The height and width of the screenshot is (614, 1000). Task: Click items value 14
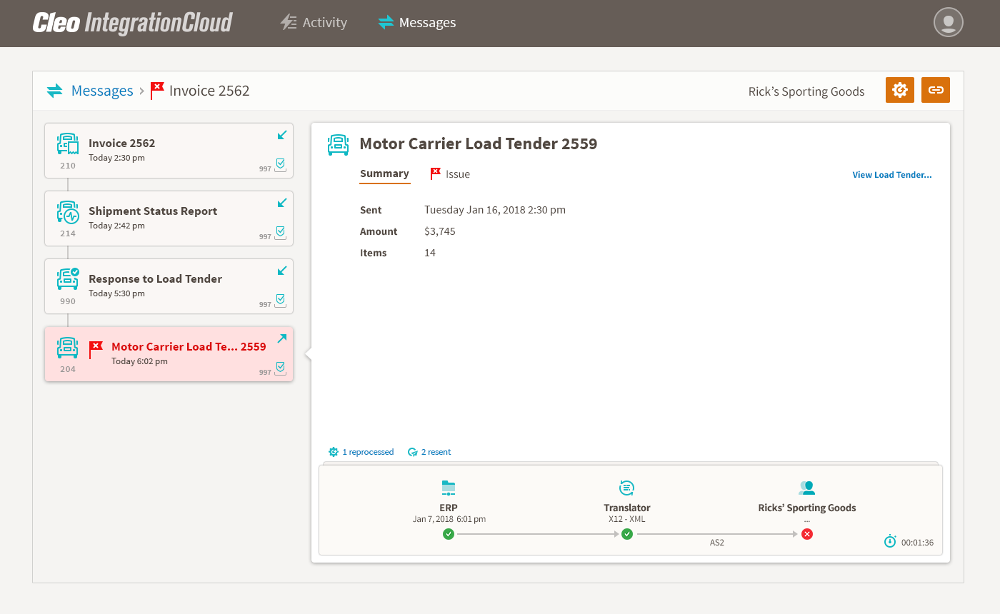point(430,253)
